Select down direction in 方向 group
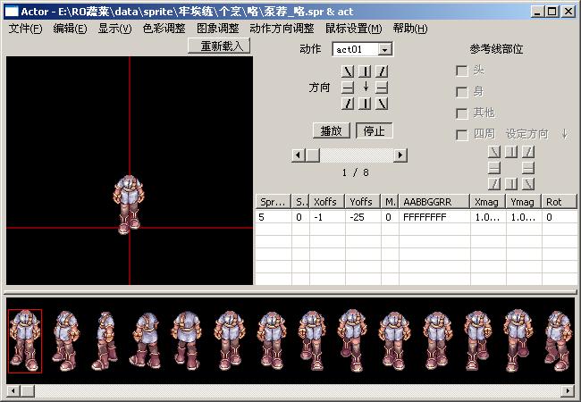581x402 pixels. click(x=365, y=104)
